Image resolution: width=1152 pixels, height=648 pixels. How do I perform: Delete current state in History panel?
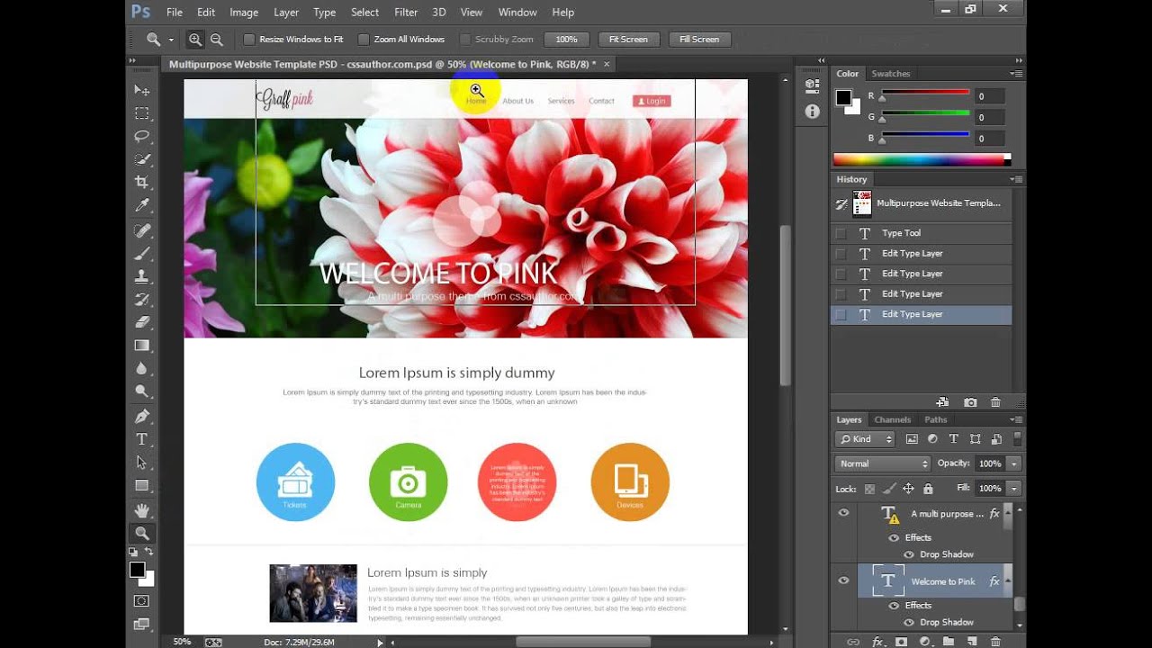click(995, 402)
